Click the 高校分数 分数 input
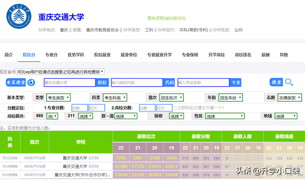Viewport: 305px width, 180px height. (147, 108)
